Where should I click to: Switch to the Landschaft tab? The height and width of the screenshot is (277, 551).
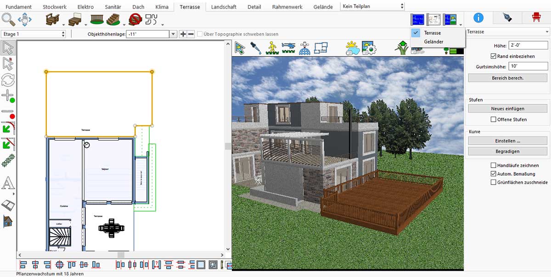point(223,6)
